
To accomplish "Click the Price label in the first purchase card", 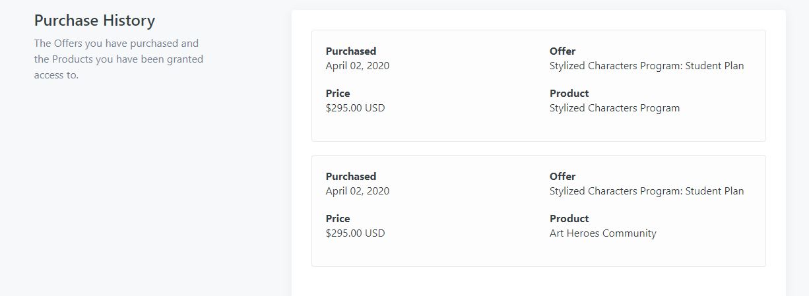I will 338,94.
